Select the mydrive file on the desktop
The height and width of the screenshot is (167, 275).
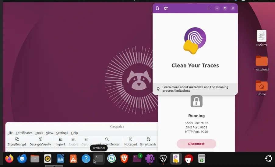[x=262, y=38]
